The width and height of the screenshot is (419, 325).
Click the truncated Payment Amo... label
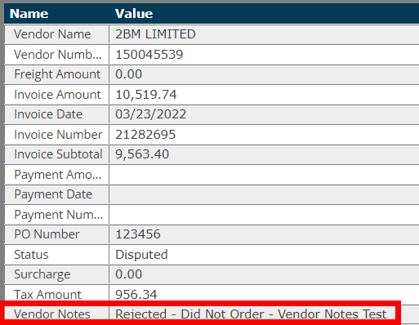point(58,175)
